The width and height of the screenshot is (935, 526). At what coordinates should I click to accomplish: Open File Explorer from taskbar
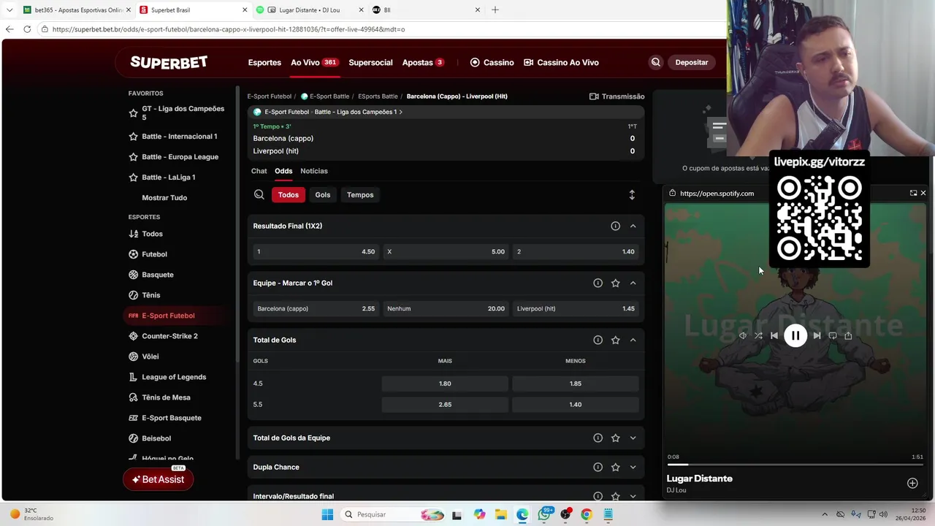[x=500, y=514]
